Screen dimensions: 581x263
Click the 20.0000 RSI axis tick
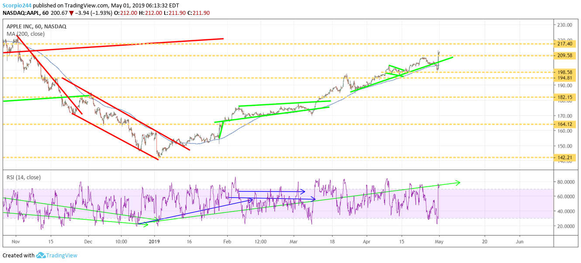(566, 226)
